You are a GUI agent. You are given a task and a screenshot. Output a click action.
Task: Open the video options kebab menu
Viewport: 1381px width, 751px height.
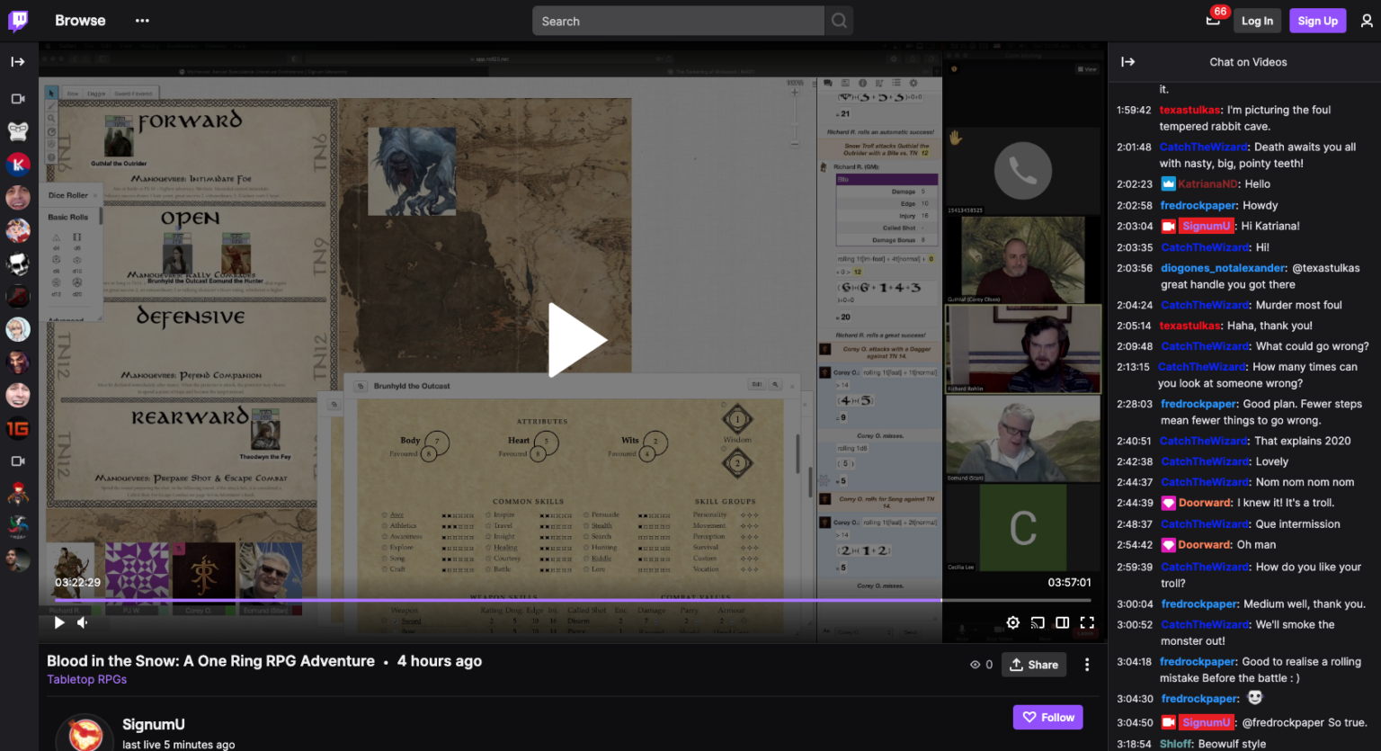tap(1087, 665)
